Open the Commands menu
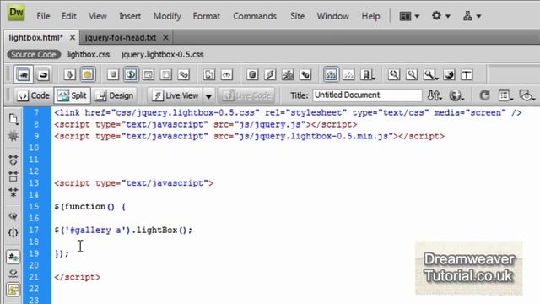540x304 pixels. coord(255,16)
